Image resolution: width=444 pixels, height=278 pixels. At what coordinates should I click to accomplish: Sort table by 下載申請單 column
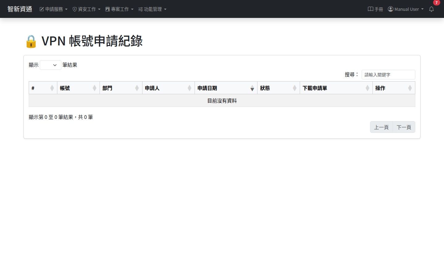pyautogui.click(x=336, y=88)
